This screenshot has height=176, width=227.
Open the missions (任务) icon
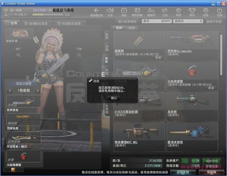(x=165, y=12)
